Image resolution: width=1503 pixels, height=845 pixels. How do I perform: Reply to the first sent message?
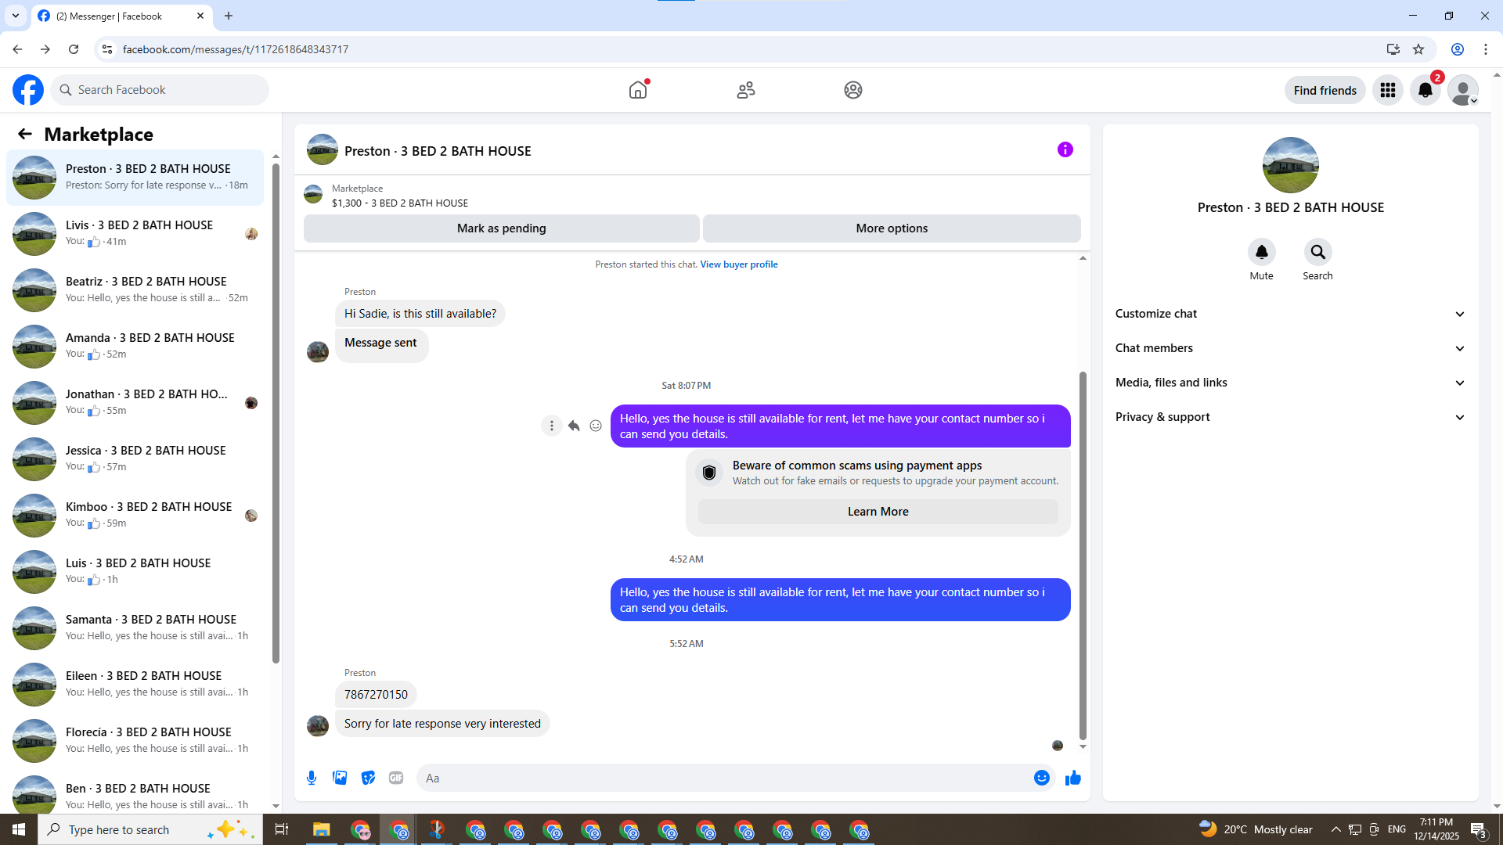574,426
